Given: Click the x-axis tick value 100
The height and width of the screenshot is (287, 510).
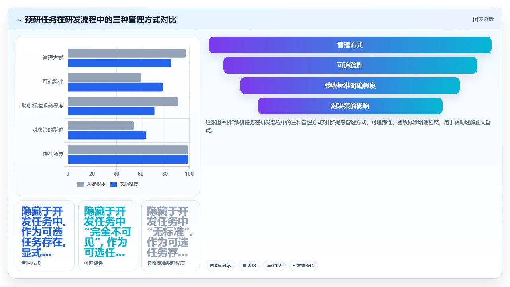Looking at the screenshot, I should tap(189, 174).
